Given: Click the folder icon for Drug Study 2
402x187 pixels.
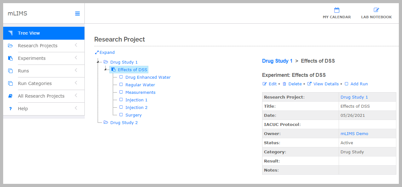Looking at the screenshot, I should pos(106,122).
